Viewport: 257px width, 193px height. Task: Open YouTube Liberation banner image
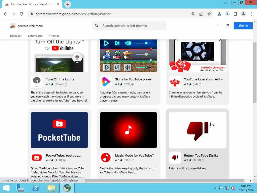tap(198, 56)
